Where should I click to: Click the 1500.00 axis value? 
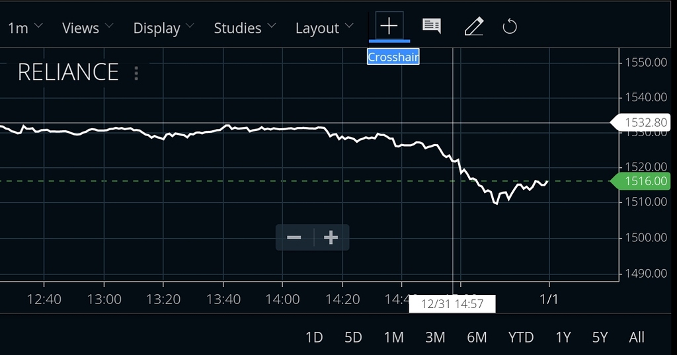pos(646,238)
